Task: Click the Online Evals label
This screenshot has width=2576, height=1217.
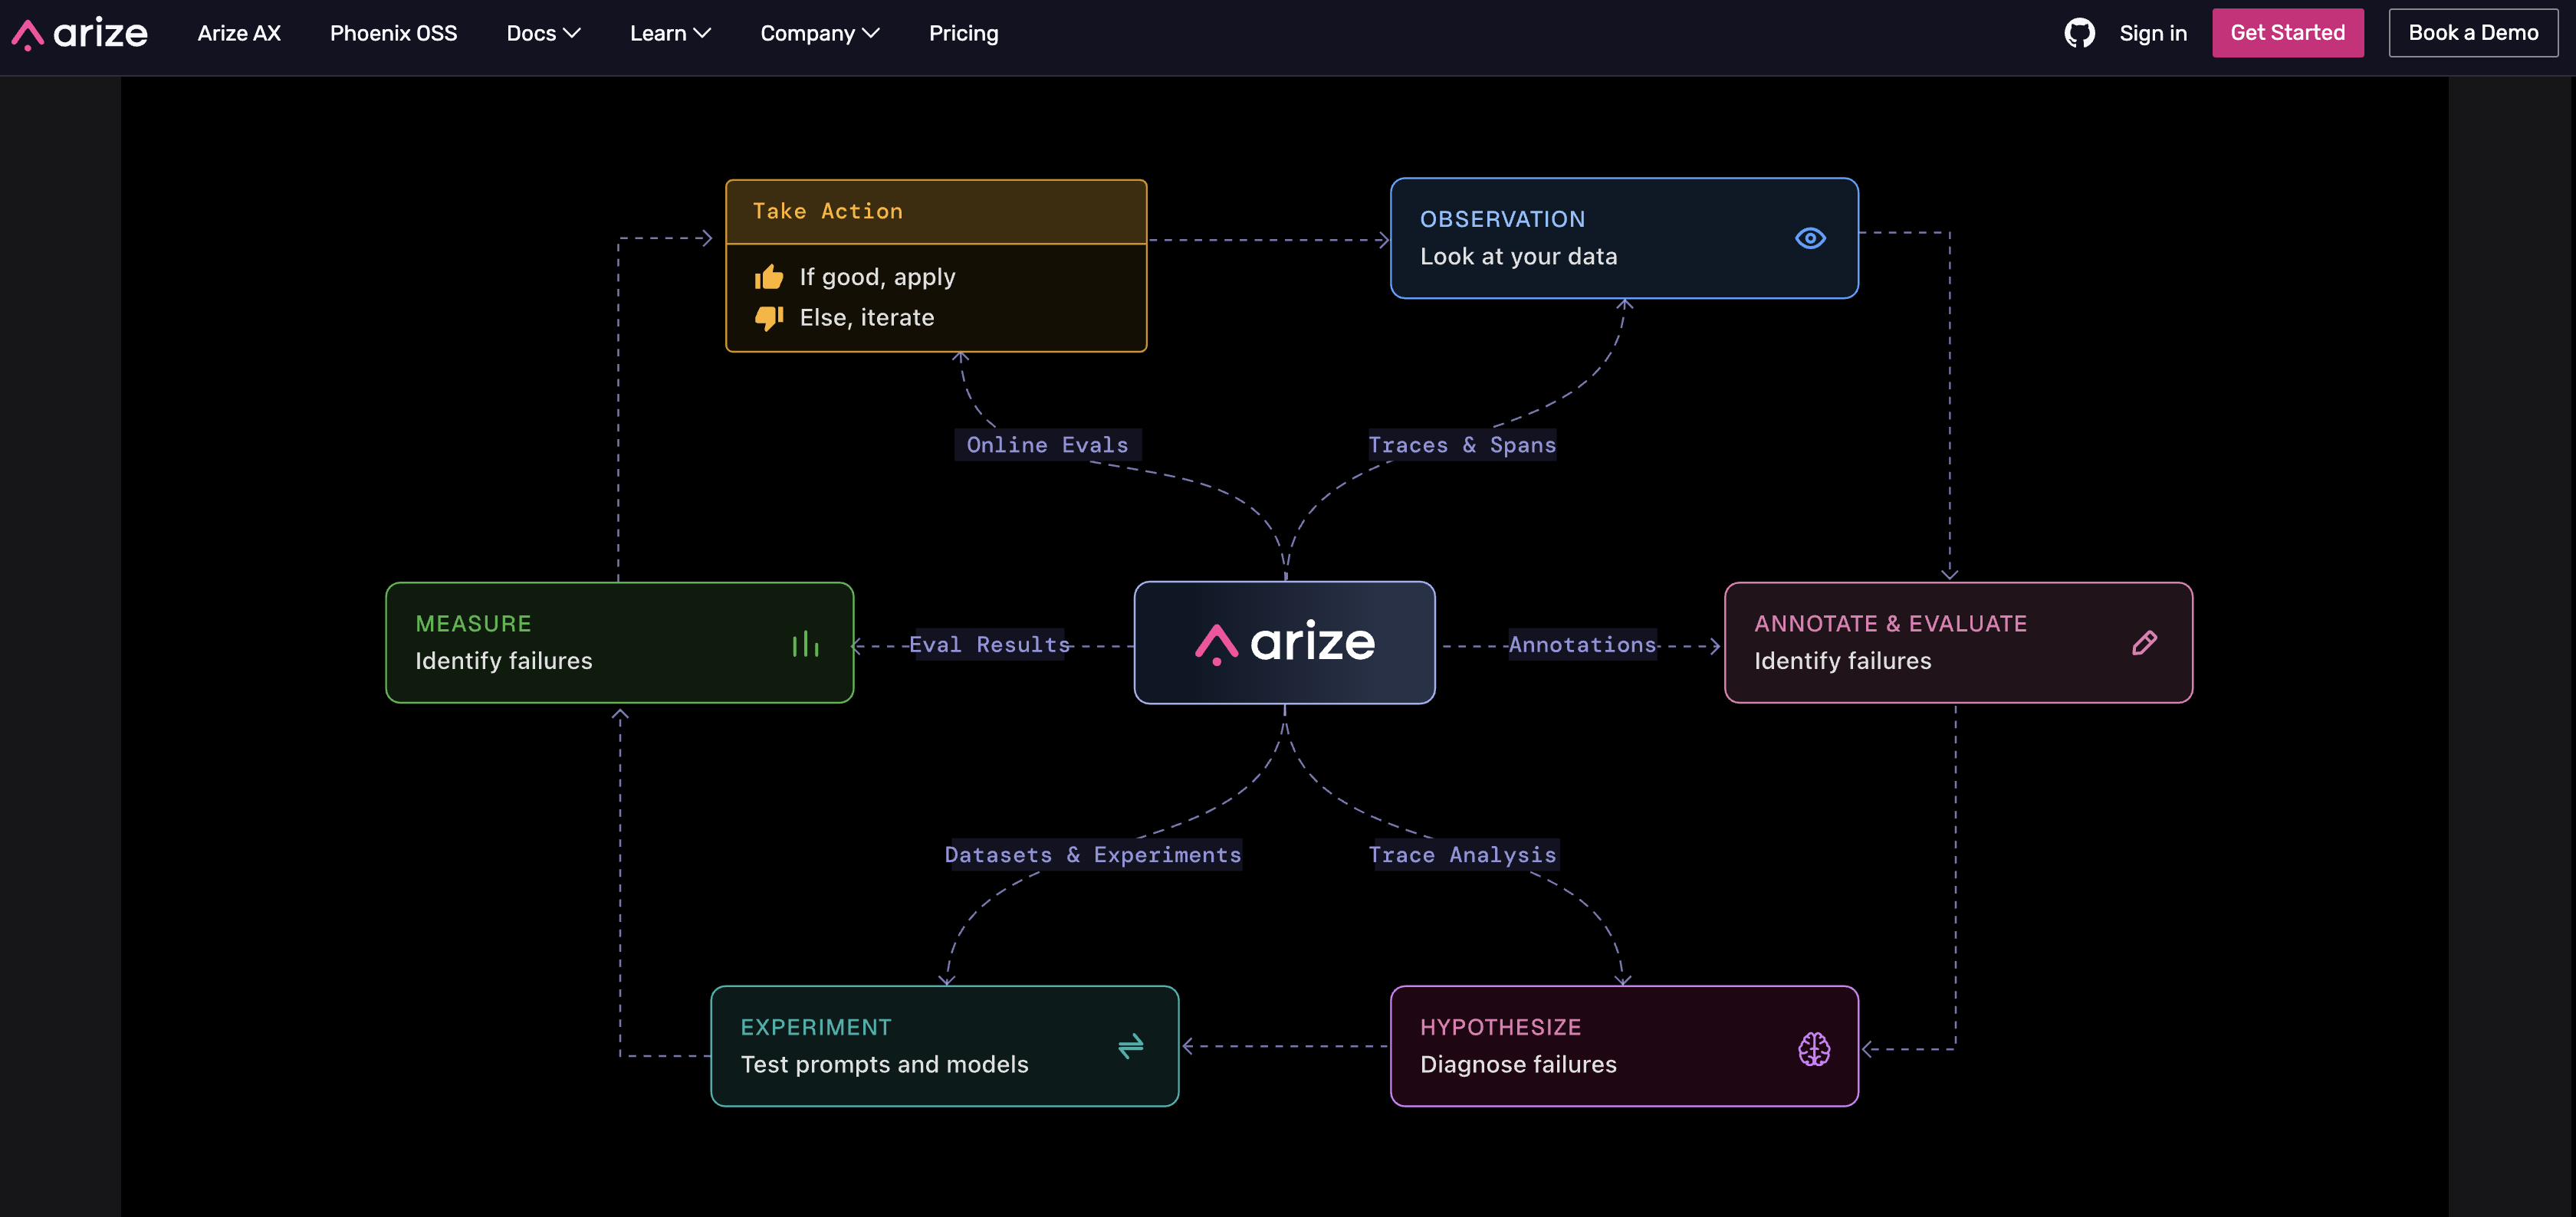Action: coord(1047,445)
